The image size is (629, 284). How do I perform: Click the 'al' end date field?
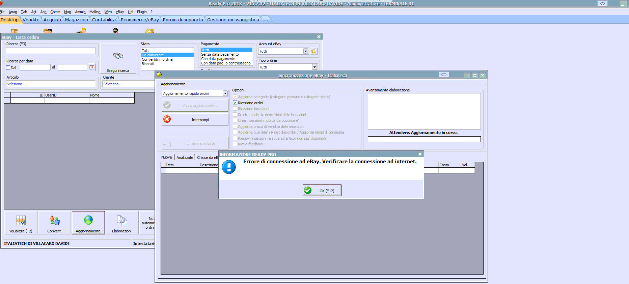(x=73, y=67)
